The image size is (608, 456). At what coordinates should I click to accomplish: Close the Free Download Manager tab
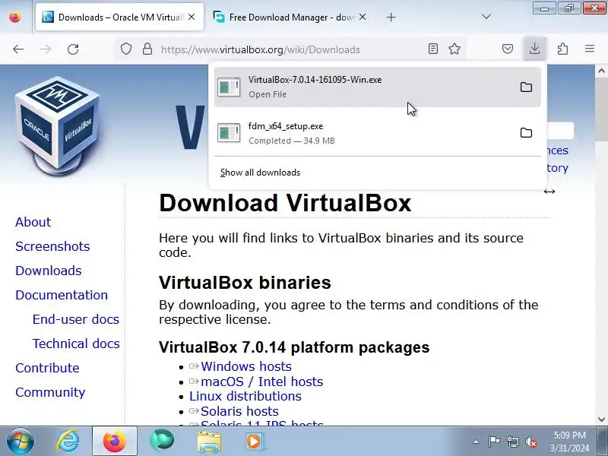coord(363,17)
